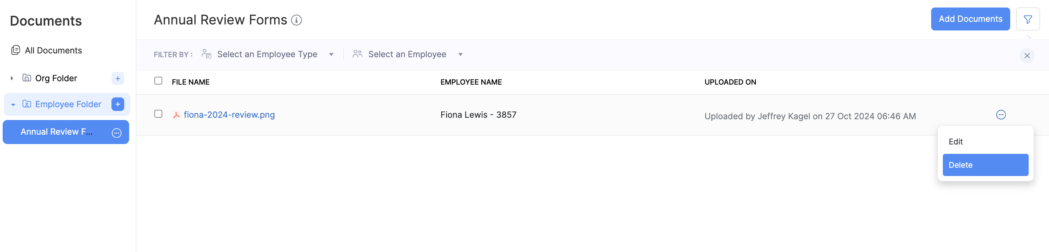Screen dimensions: 1049x252
Task: Toggle the select-all files checkbox
Action: 159,81
